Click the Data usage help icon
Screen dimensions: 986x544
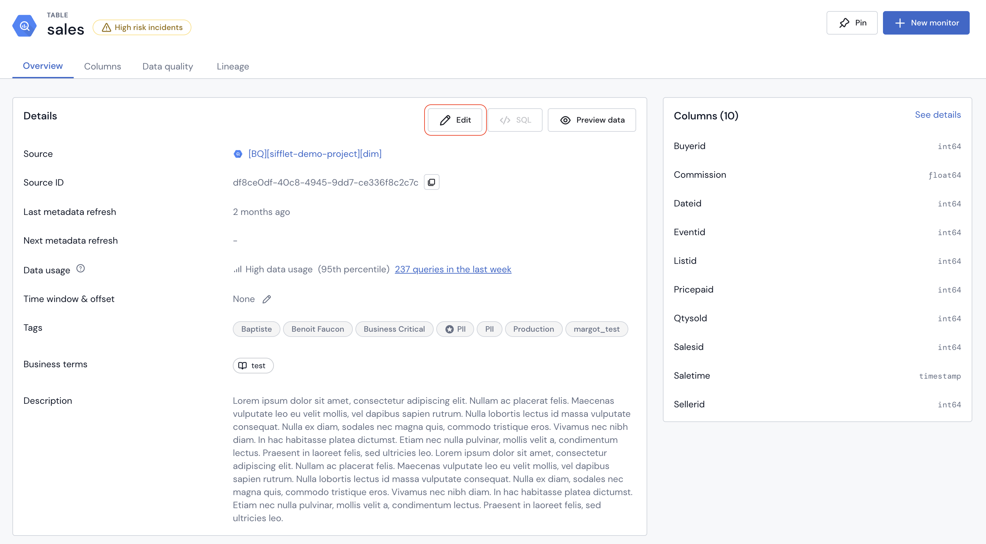click(x=81, y=269)
